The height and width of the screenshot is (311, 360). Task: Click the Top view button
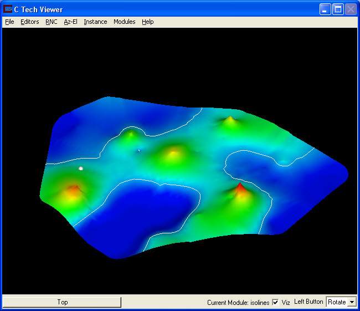pos(62,302)
